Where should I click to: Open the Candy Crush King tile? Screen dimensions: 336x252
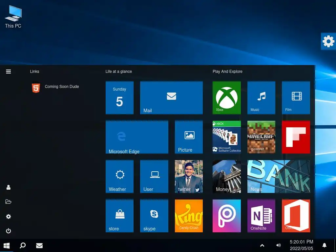[189, 216]
